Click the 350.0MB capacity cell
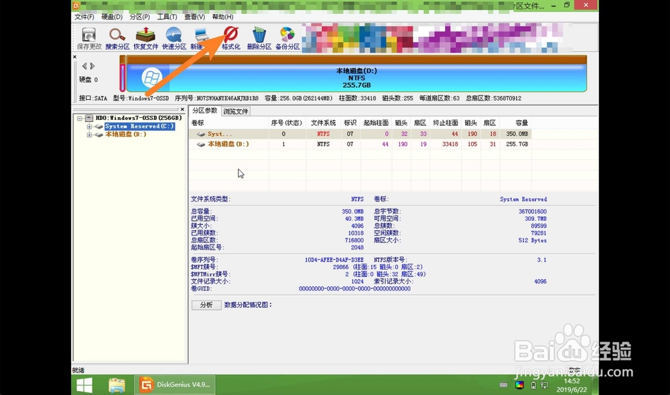Screen dimensions: 670x395 pyautogui.click(x=517, y=134)
